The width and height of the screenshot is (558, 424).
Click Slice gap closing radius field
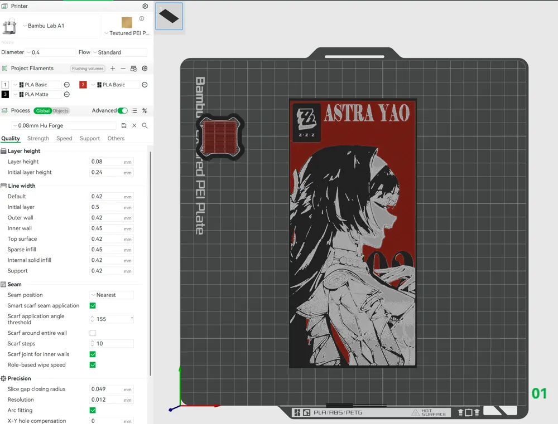click(112, 389)
